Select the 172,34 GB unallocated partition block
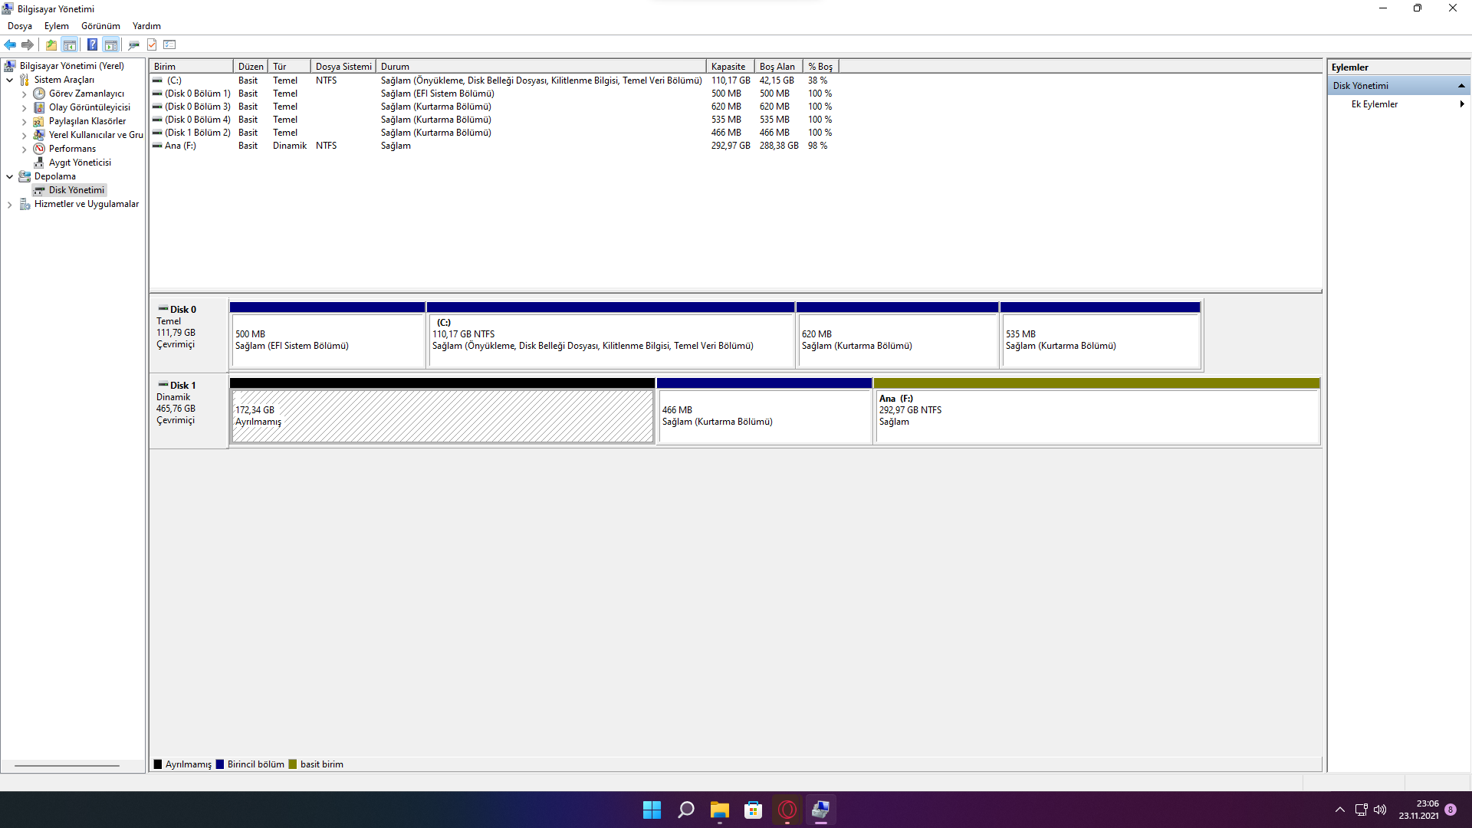The image size is (1472, 828). pos(442,416)
